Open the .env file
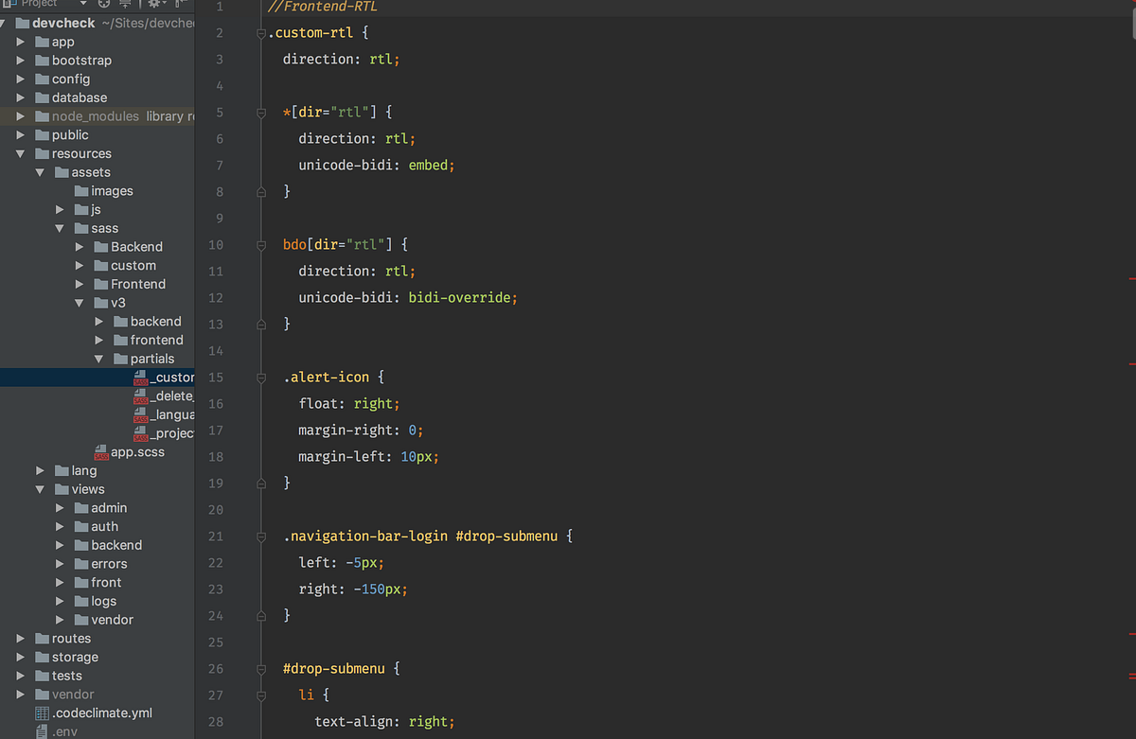Viewport: 1136px width, 739px height. coord(64,730)
